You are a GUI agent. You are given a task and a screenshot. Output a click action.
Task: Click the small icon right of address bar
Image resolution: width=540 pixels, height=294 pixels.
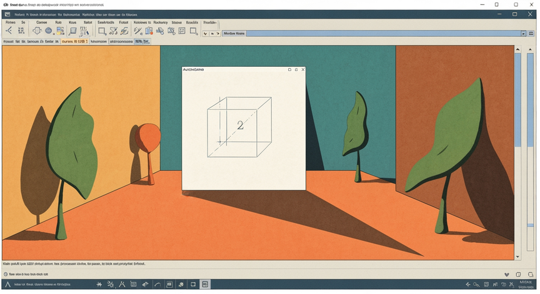tap(531, 33)
